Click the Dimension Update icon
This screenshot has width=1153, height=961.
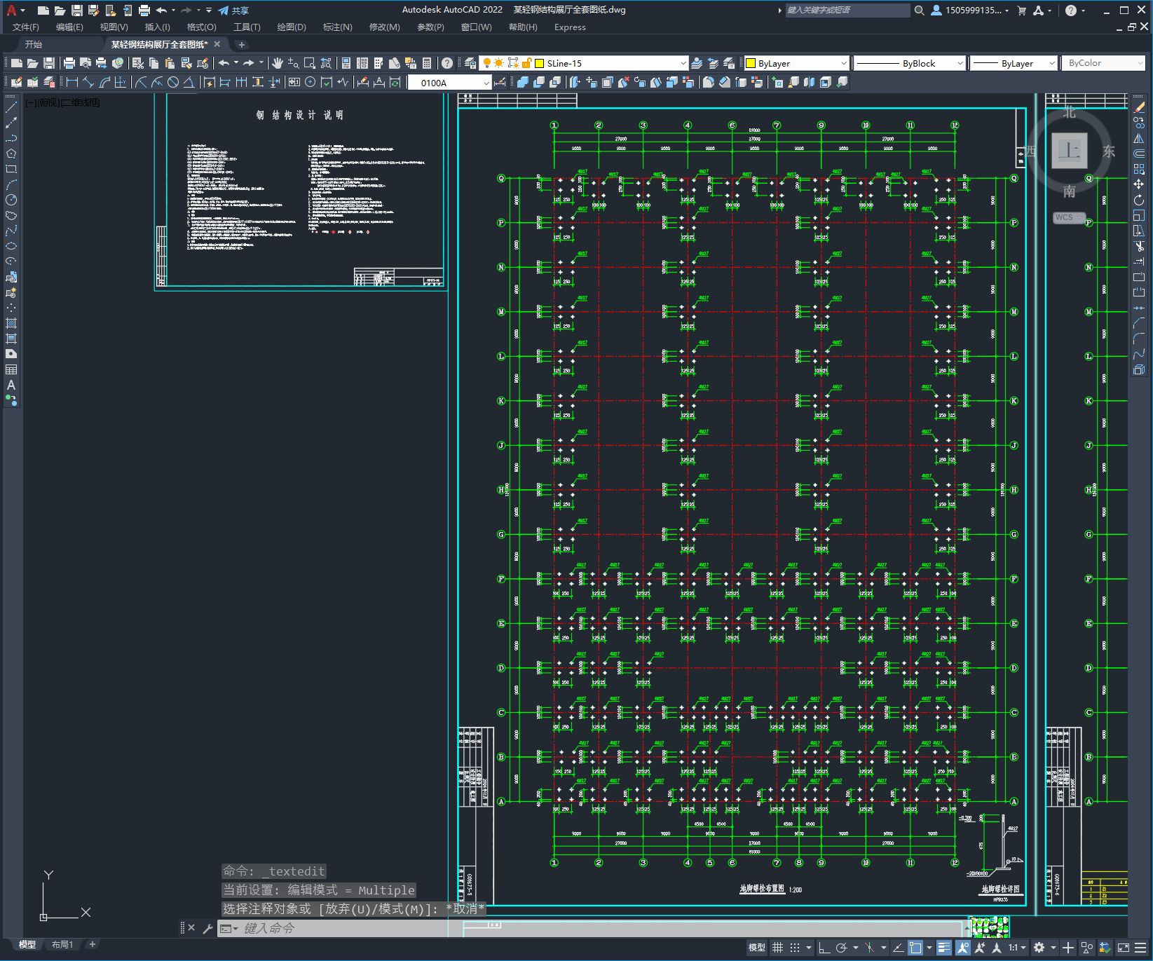tap(395, 83)
